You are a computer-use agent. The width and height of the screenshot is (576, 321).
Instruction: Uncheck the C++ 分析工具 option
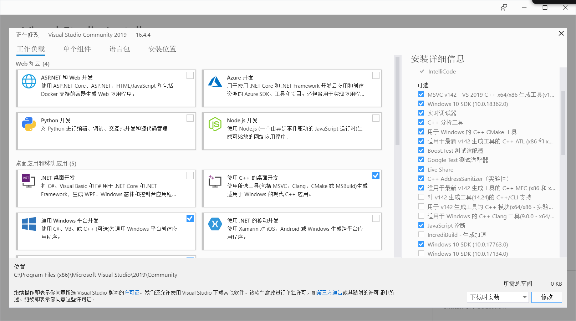point(421,122)
